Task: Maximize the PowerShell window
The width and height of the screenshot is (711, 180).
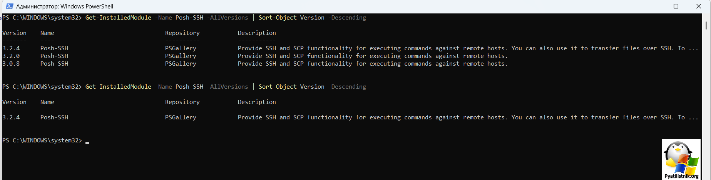Action: (x=676, y=6)
